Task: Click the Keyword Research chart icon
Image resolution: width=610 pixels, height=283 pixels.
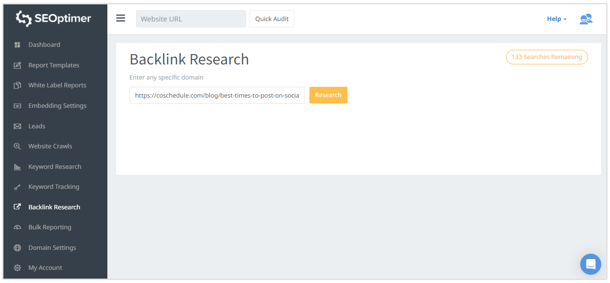Action: click(x=18, y=167)
